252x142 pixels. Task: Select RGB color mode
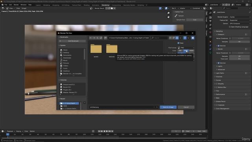pyautogui.click(x=185, y=50)
